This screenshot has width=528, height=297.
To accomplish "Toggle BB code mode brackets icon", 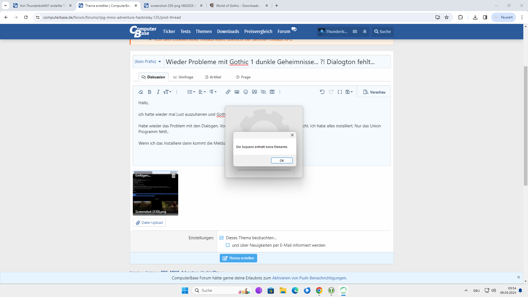I will tap(340, 92).
